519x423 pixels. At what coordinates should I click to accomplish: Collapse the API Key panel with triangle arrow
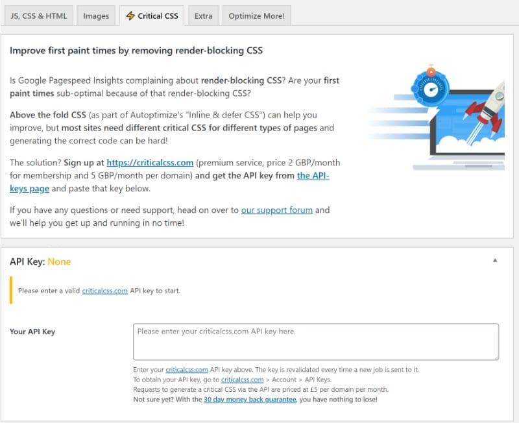click(x=495, y=261)
